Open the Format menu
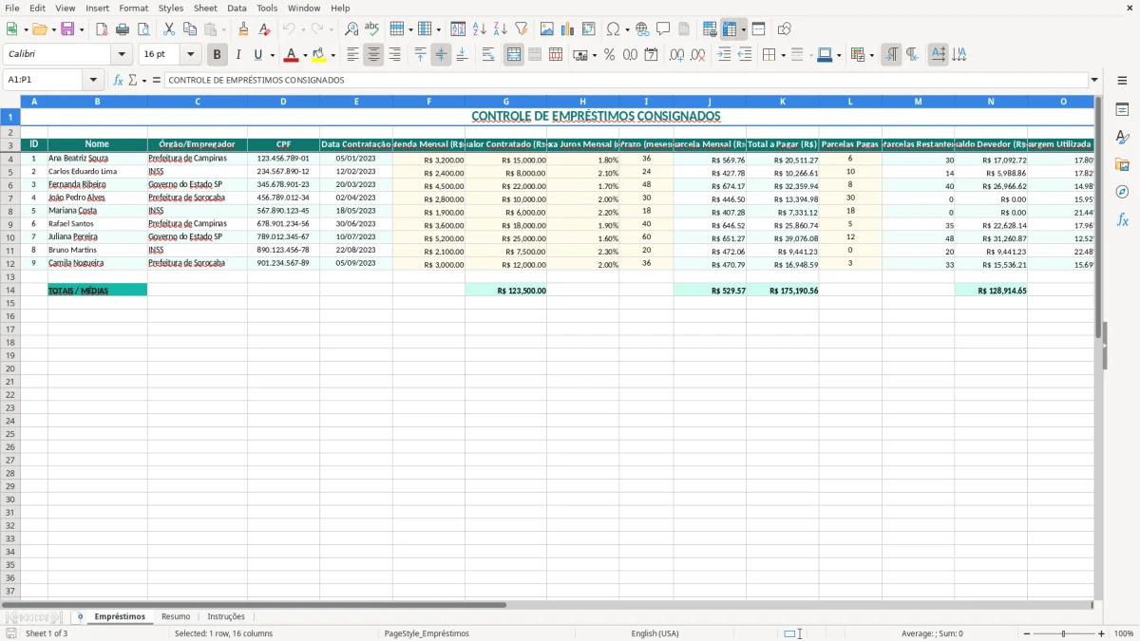This screenshot has width=1140, height=641. tap(134, 8)
